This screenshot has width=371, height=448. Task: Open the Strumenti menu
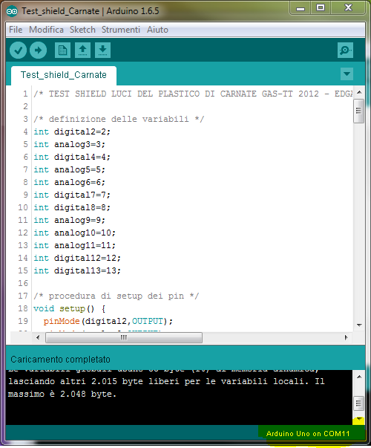pyautogui.click(x=121, y=30)
